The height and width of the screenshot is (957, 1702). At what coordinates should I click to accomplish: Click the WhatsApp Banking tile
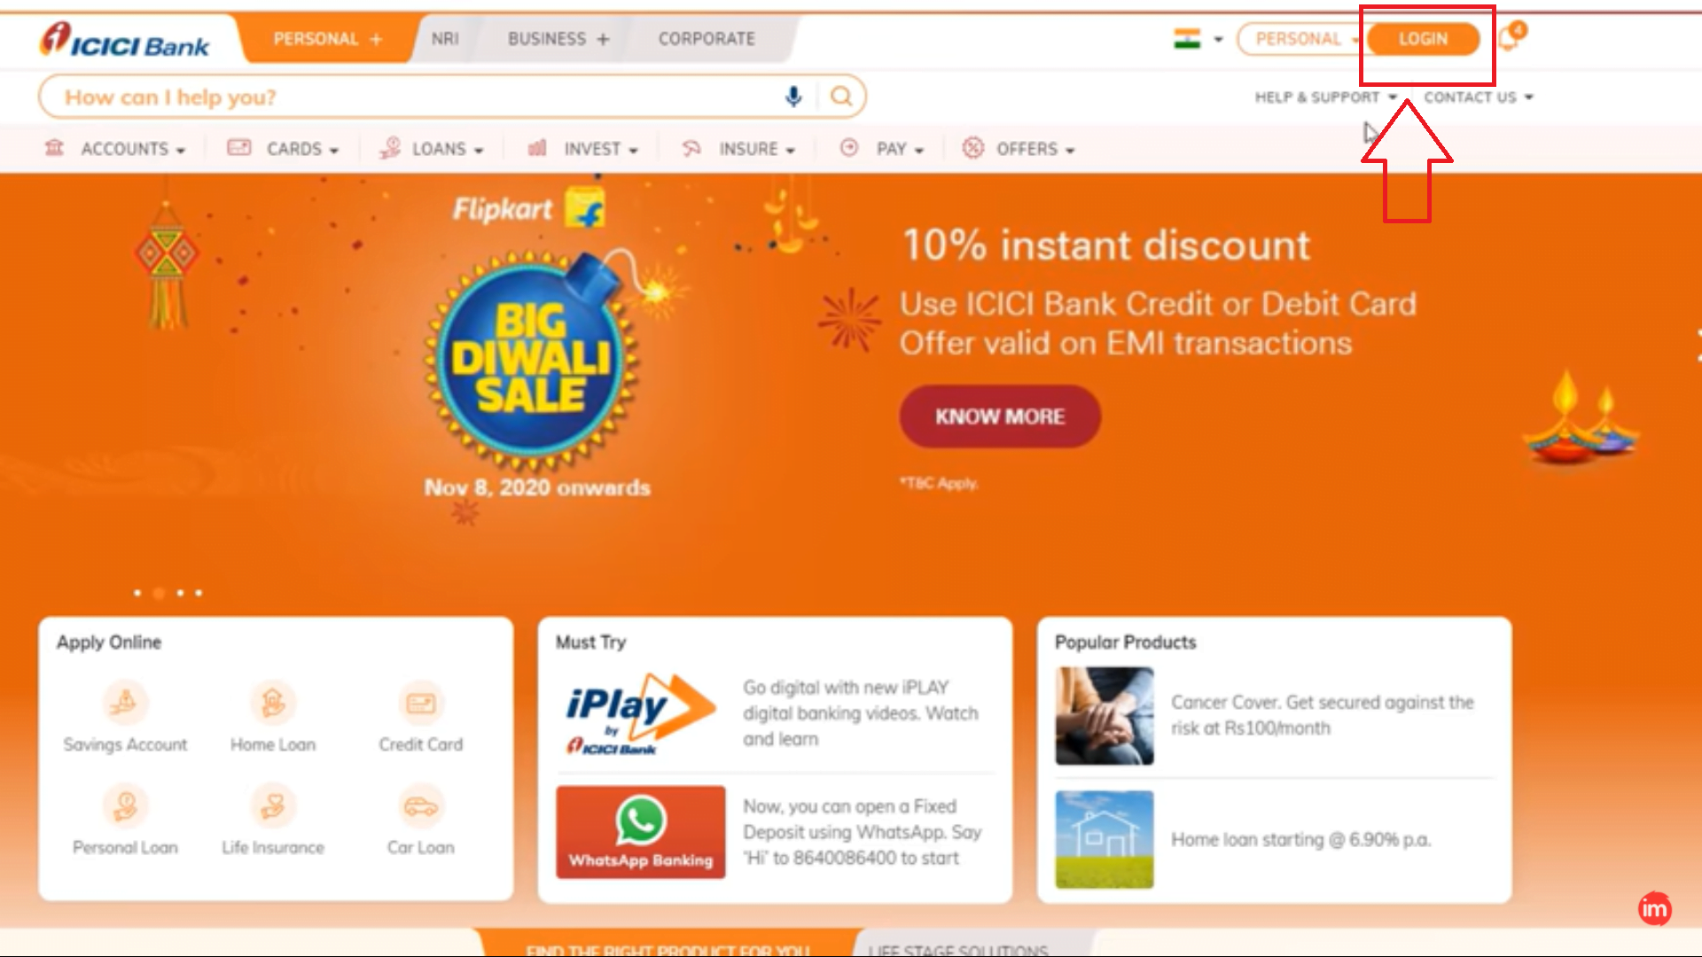click(x=641, y=832)
